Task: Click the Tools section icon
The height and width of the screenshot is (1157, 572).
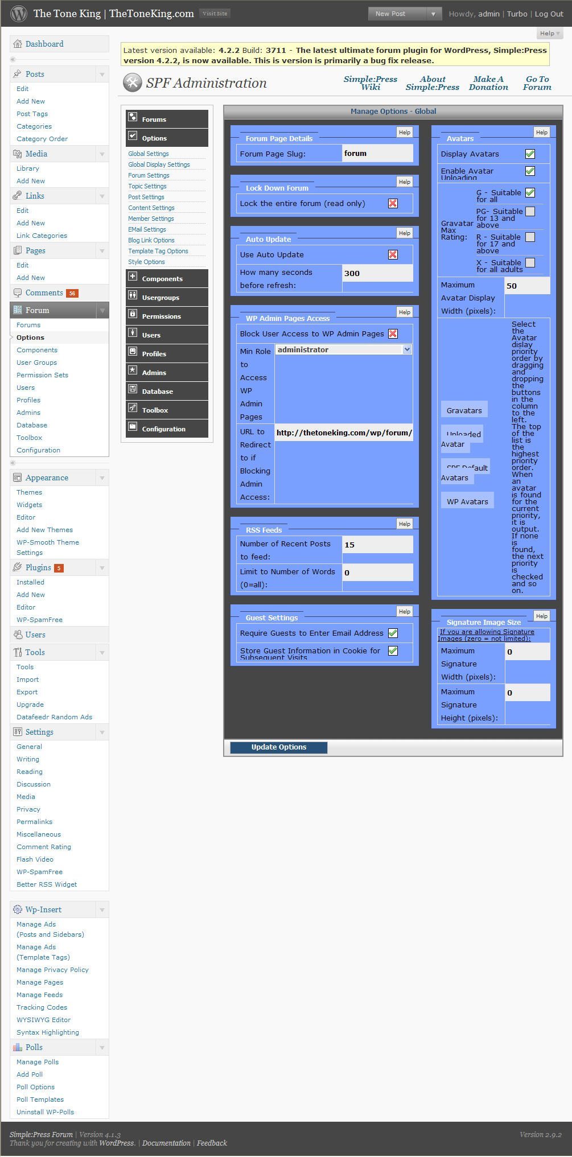Action: click(x=18, y=652)
